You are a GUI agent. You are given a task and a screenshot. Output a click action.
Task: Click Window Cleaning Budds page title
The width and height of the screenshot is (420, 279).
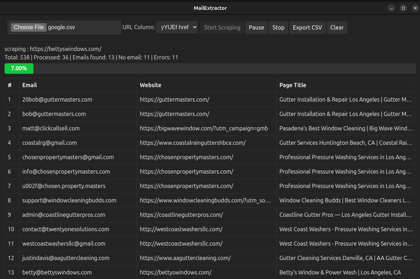345,201
